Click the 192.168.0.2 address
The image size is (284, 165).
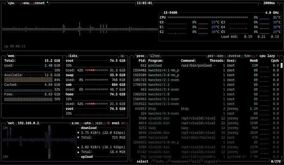tap(28, 123)
